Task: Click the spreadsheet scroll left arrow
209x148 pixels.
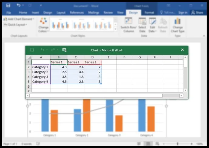Action: (x=28, y=96)
